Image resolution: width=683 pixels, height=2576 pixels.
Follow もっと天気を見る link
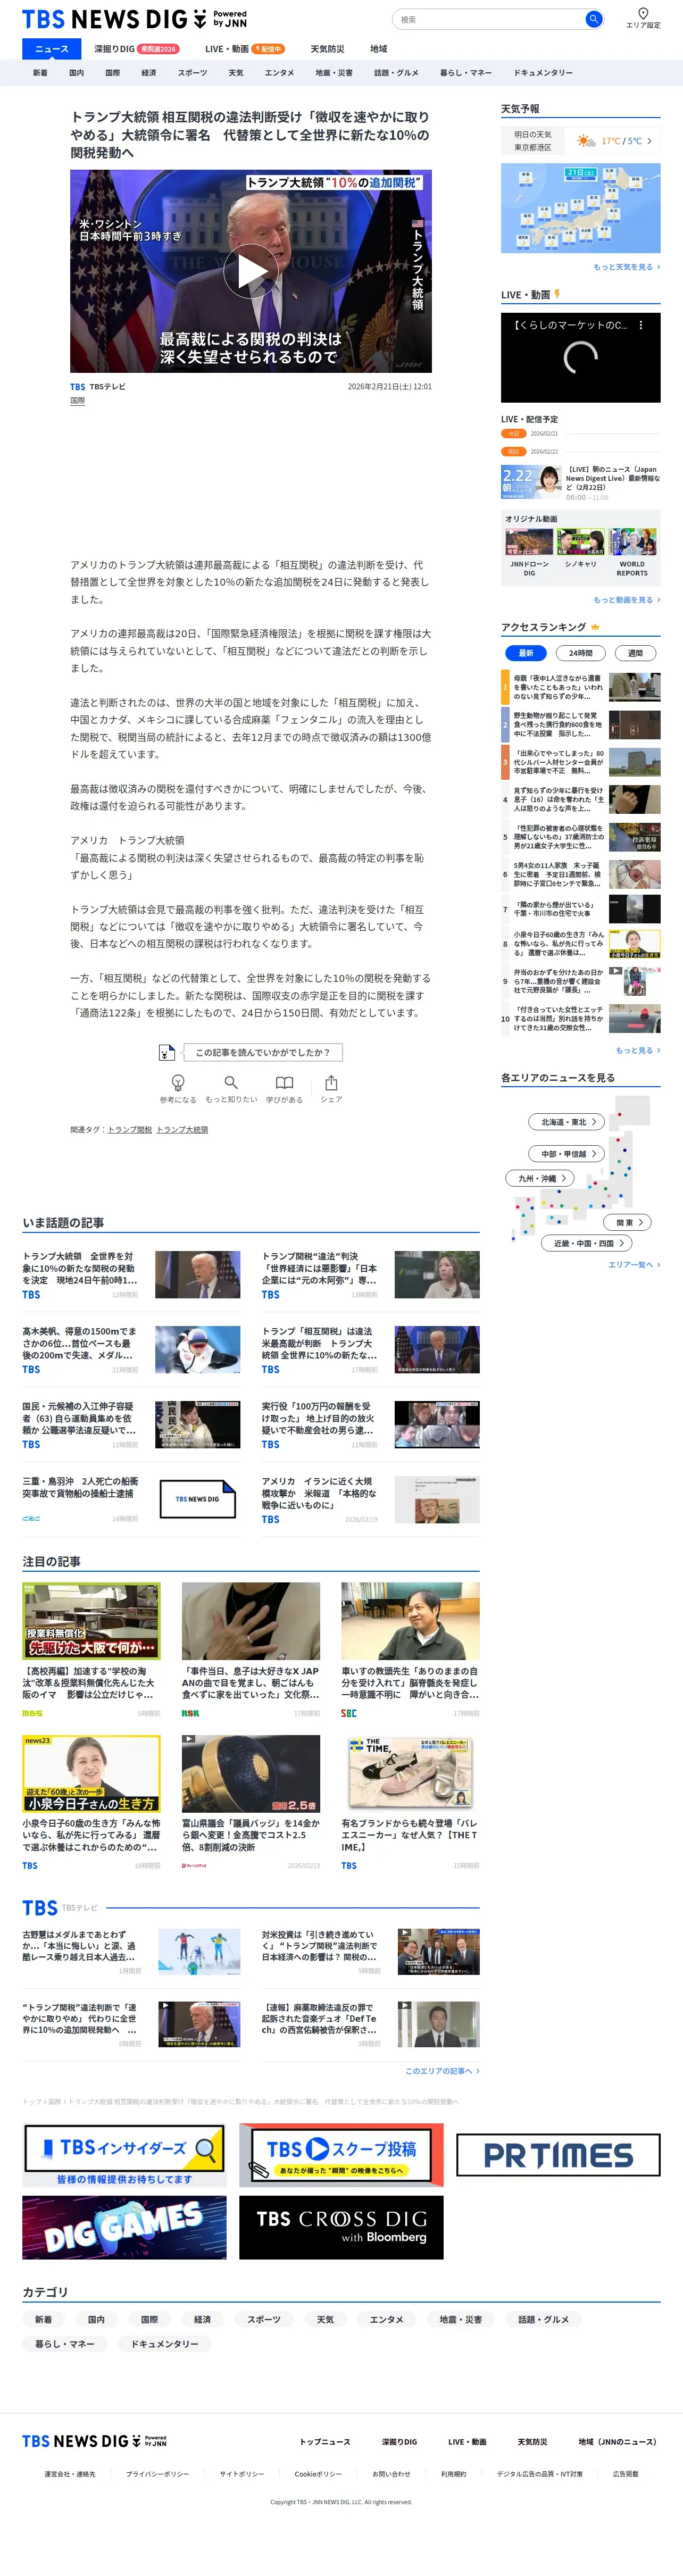(626, 267)
